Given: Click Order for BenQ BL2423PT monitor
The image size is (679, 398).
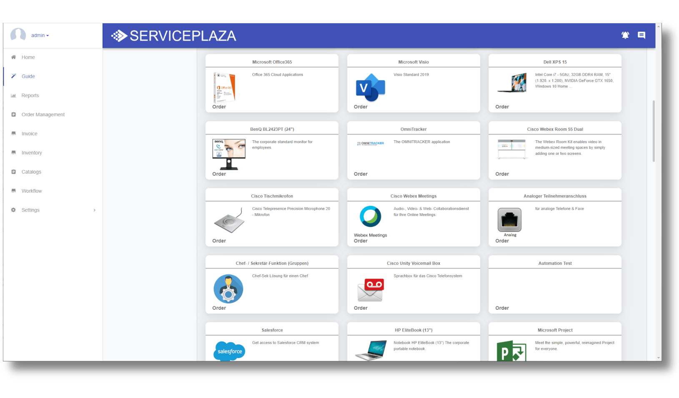Looking at the screenshot, I should point(219,174).
